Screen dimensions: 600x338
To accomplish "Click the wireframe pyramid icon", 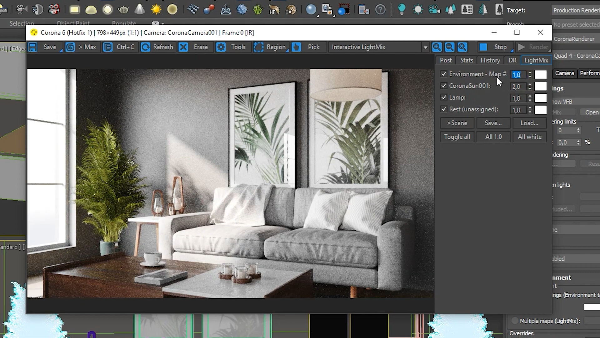I will (x=226, y=10).
